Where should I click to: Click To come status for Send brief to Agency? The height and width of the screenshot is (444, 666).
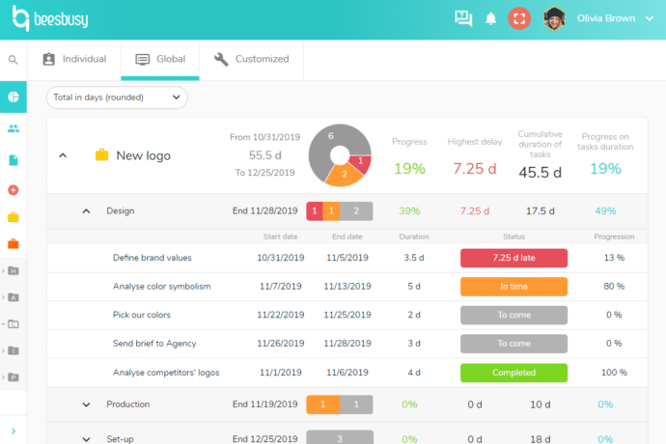pyautogui.click(x=513, y=344)
